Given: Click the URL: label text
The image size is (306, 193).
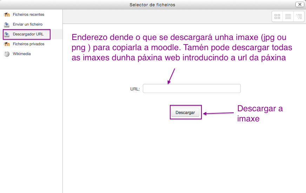Looking at the screenshot, I should point(135,89).
